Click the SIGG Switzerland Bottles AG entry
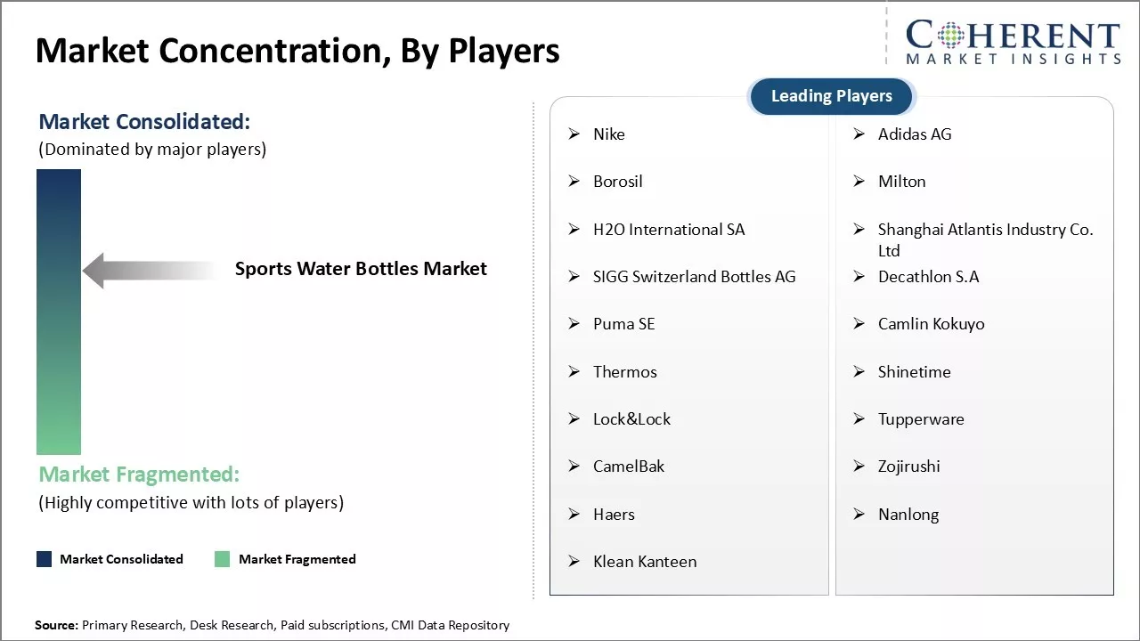The height and width of the screenshot is (641, 1140). click(694, 277)
